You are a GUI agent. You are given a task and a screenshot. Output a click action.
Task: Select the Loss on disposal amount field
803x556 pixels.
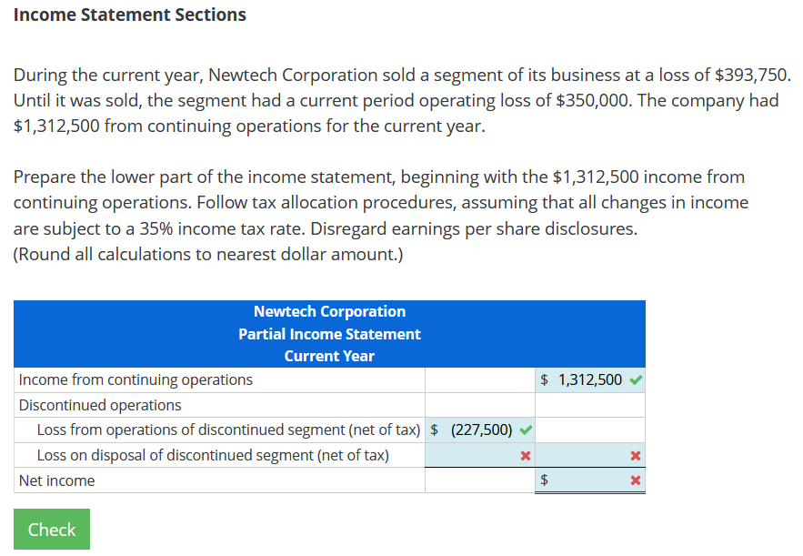[477, 455]
